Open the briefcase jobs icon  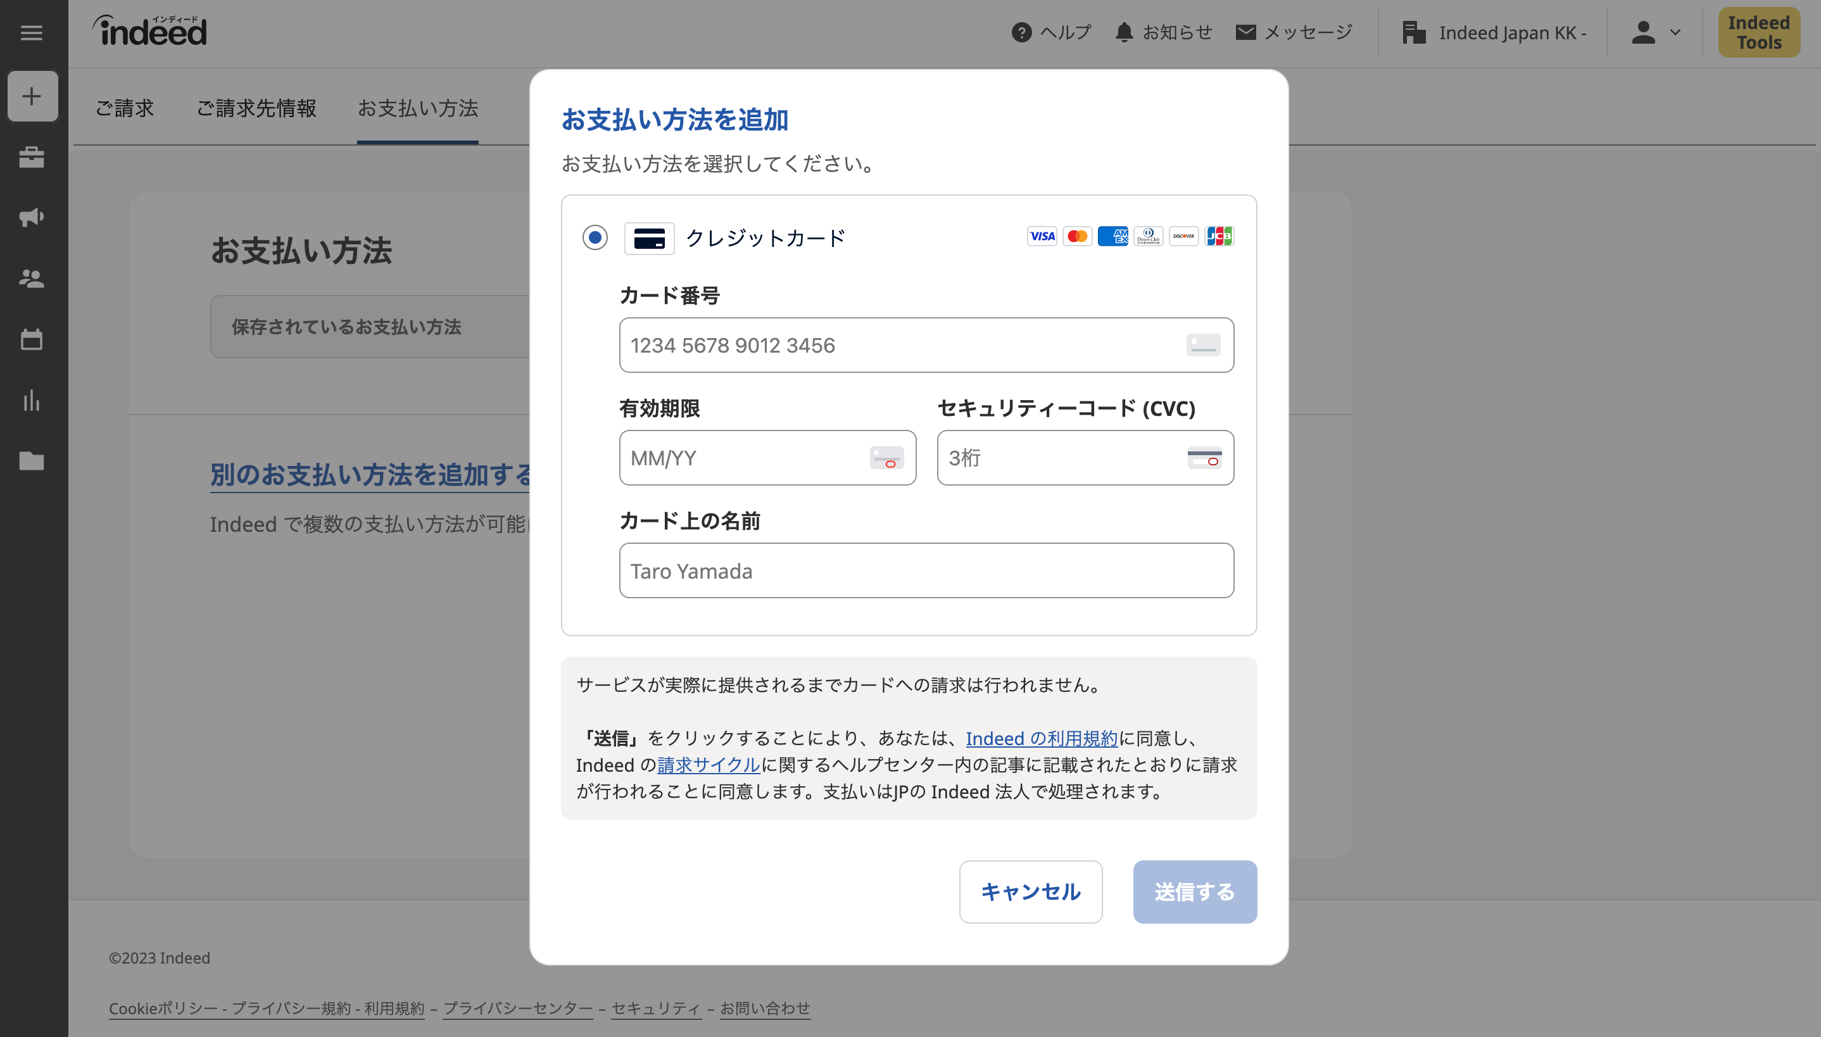pyautogui.click(x=32, y=157)
